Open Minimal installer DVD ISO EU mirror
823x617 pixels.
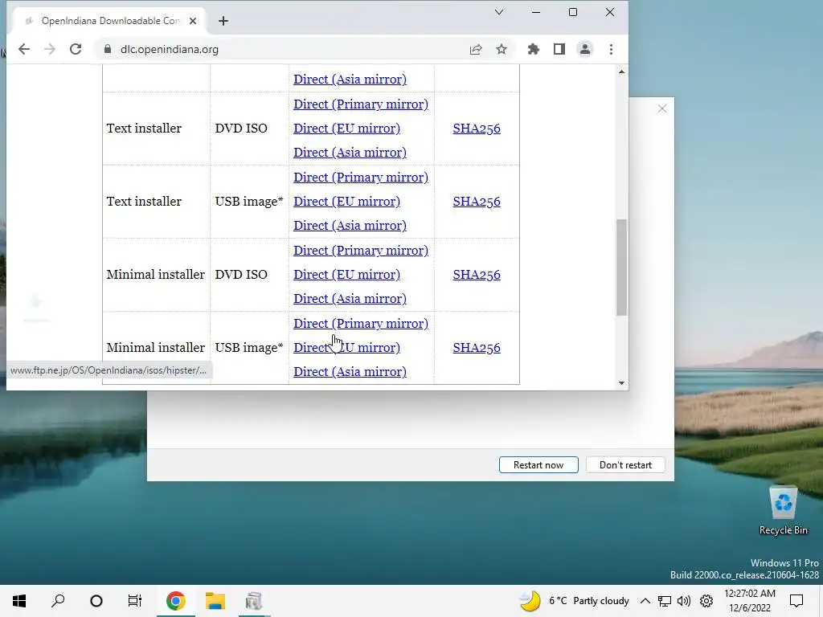pos(346,275)
